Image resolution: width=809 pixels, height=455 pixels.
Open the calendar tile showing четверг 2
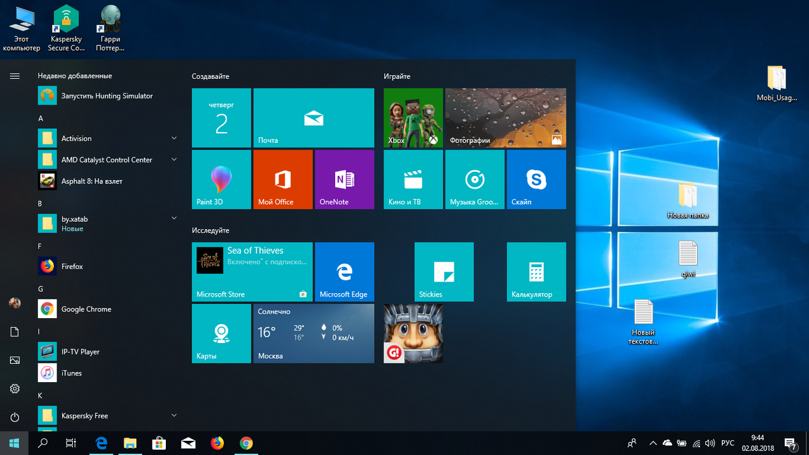222,118
